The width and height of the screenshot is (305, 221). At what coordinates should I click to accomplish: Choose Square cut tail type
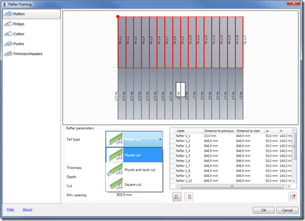coord(134,184)
